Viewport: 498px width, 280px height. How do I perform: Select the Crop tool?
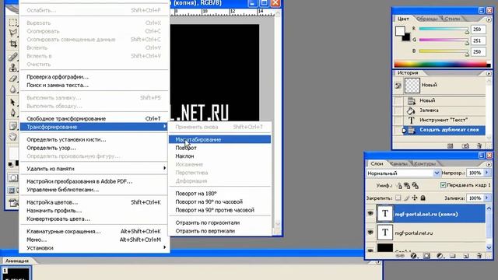coord(13,44)
